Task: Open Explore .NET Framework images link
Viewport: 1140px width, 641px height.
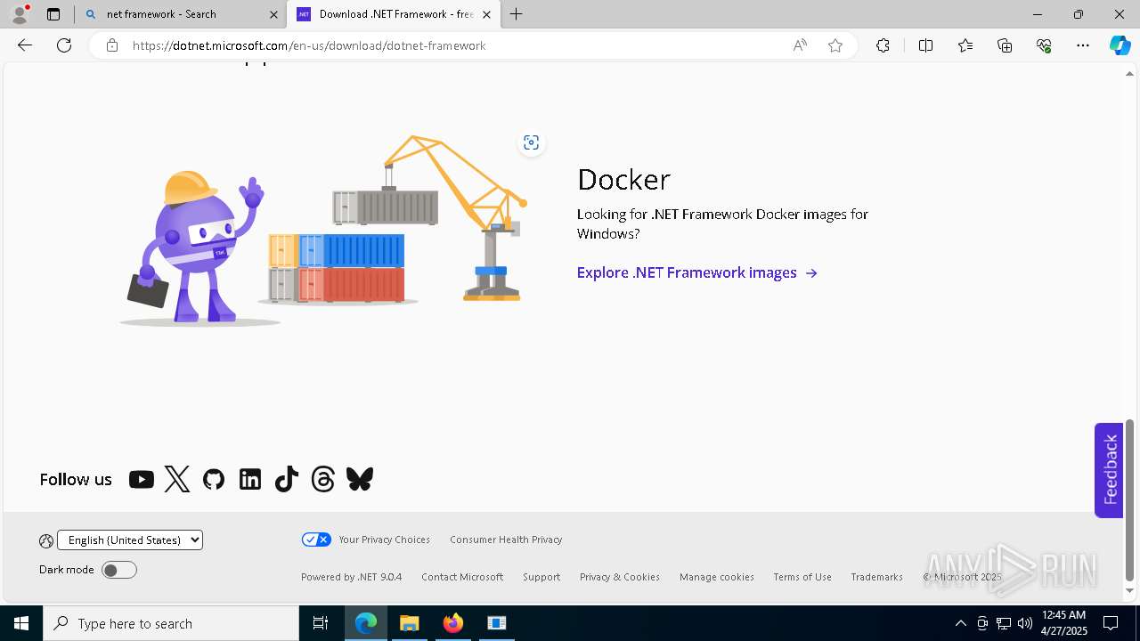Action: 696,272
